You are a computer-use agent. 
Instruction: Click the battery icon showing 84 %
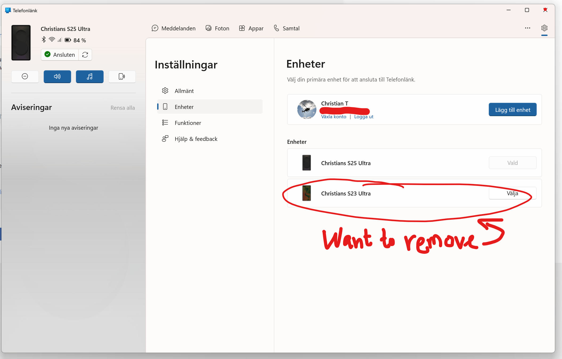coord(68,40)
